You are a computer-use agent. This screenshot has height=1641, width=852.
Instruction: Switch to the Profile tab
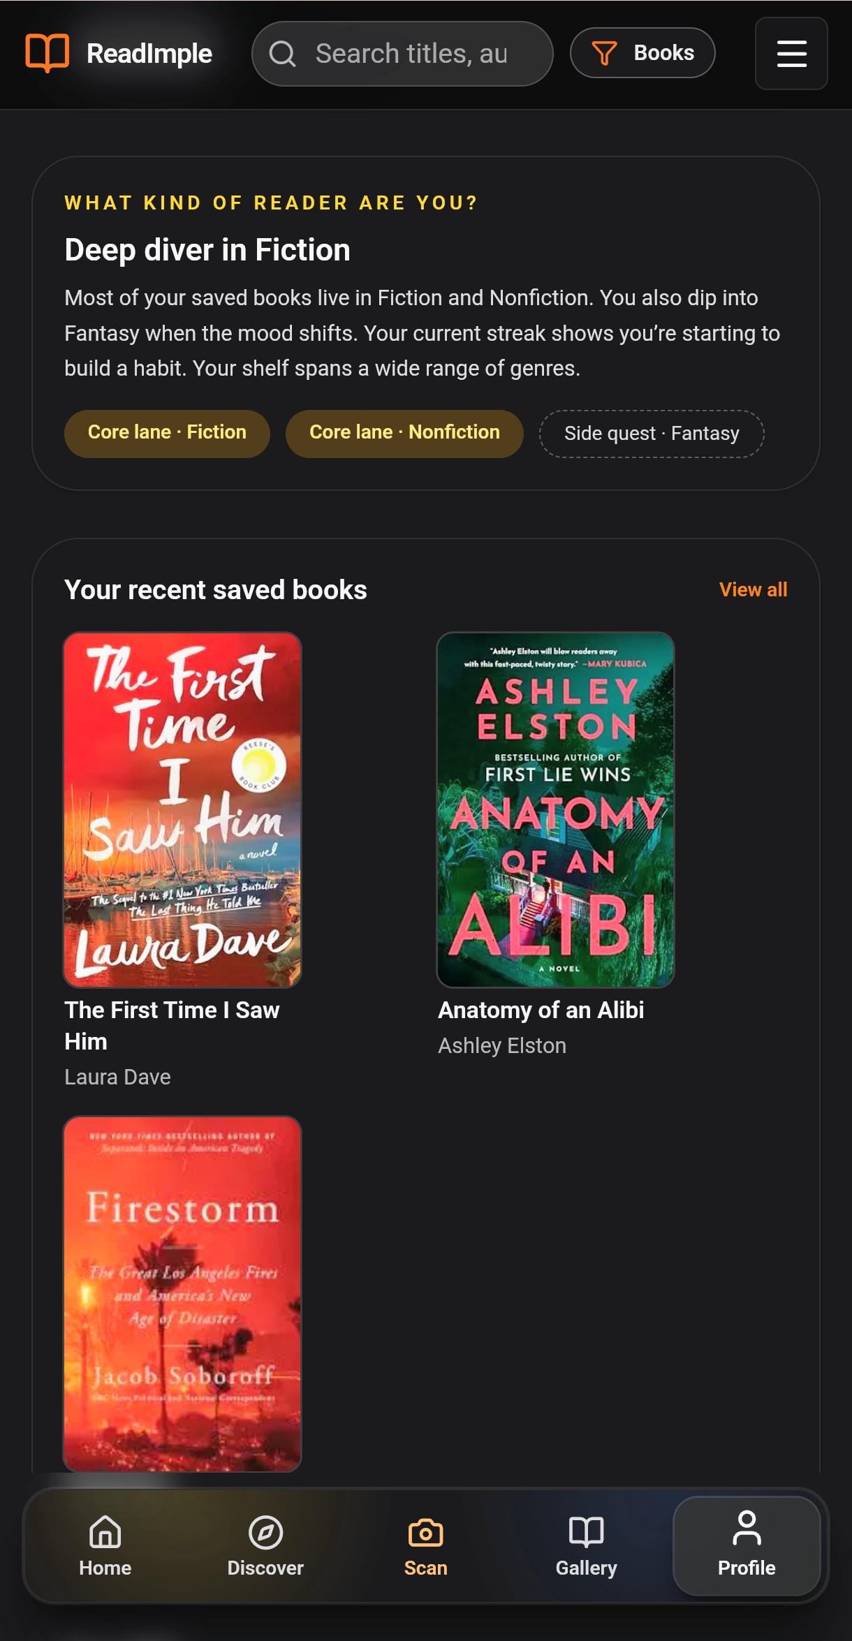[746, 1547]
